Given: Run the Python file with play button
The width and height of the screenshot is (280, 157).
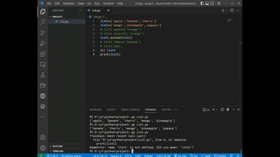Looking at the screenshot, I should [x=223, y=10].
